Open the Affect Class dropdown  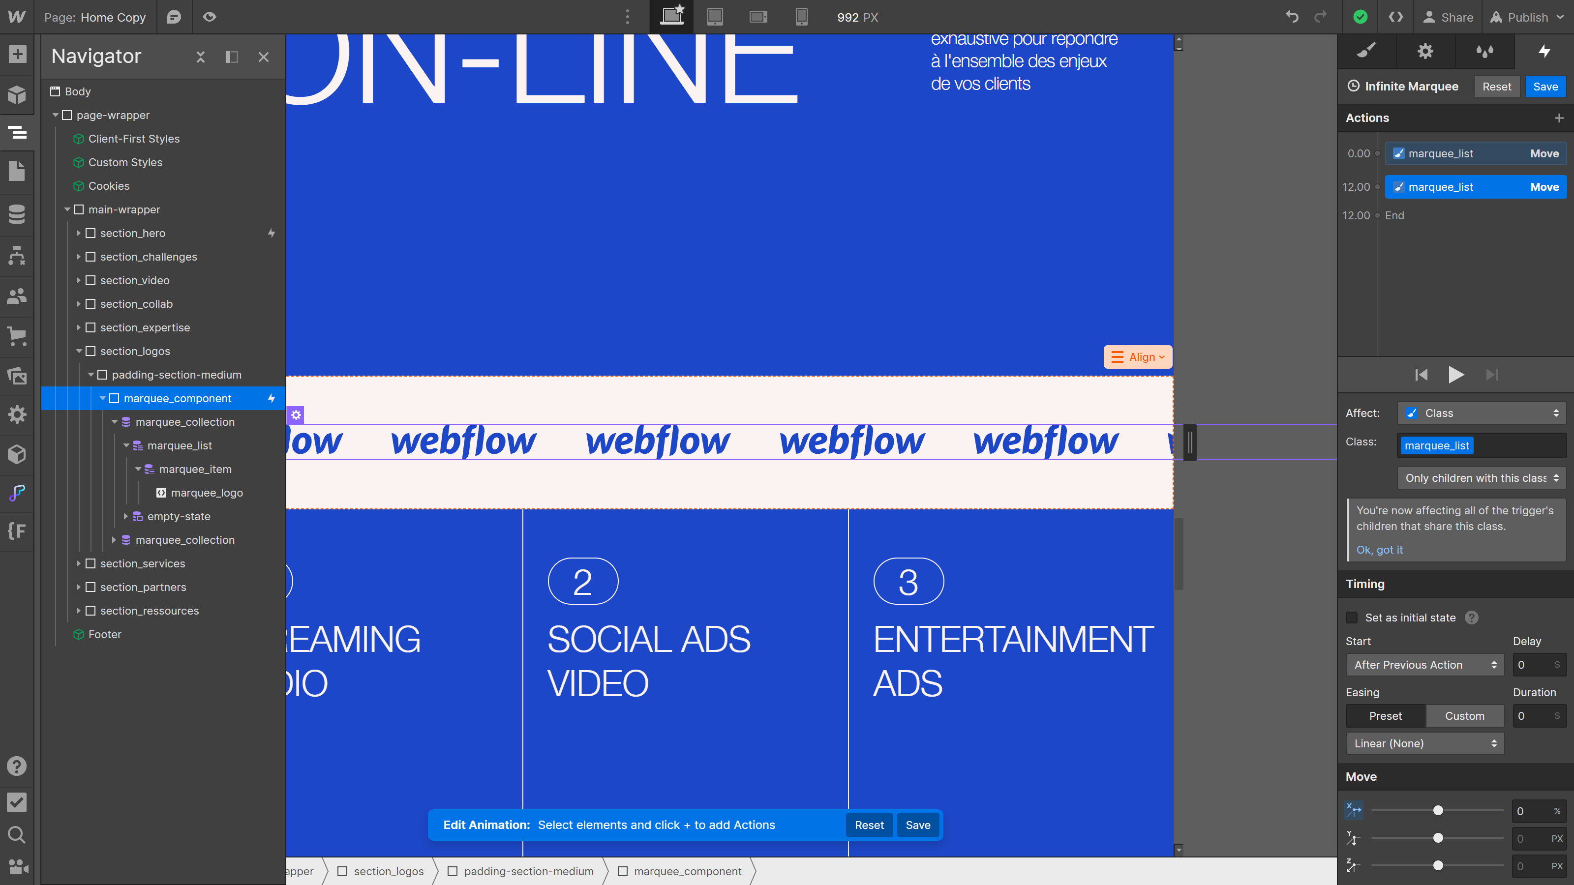[x=1483, y=413]
